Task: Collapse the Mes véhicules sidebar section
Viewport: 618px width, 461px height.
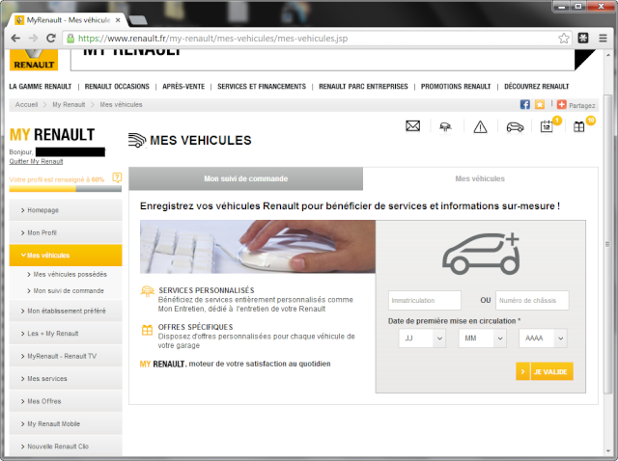Action: pyautogui.click(x=66, y=256)
